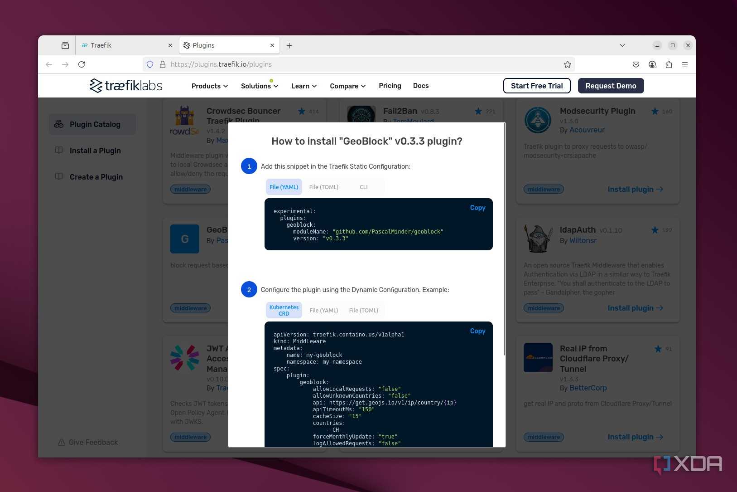Image resolution: width=737 pixels, height=492 pixels.
Task: Switch to the Traefik browser tab
Action: coord(126,45)
